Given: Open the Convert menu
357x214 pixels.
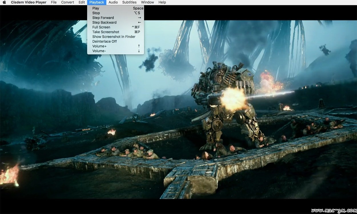Looking at the screenshot, I should click(x=68, y=2).
